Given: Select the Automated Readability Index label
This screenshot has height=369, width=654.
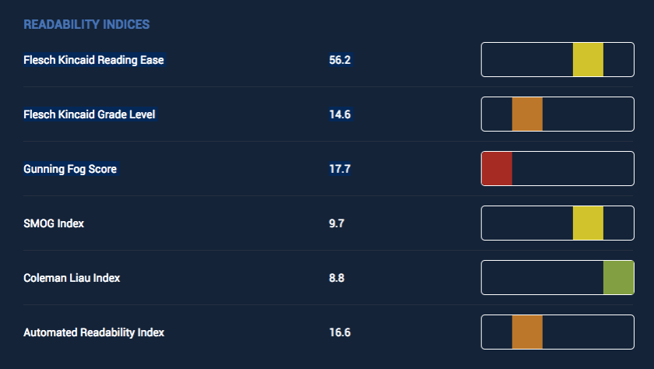Looking at the screenshot, I should [x=93, y=332].
